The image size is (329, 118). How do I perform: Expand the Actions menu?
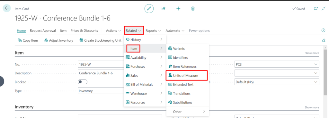point(113,30)
